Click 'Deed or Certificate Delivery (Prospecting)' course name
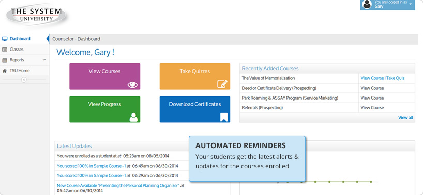 click(279, 88)
